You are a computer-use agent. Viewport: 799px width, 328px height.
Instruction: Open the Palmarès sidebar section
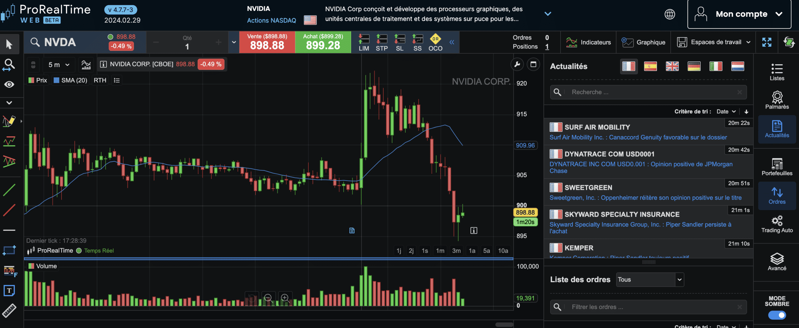[777, 99]
